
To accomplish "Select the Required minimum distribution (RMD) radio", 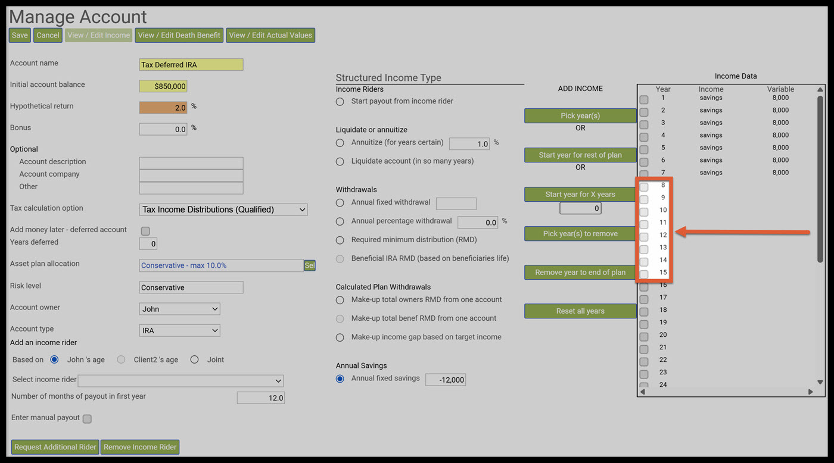I will coord(340,240).
